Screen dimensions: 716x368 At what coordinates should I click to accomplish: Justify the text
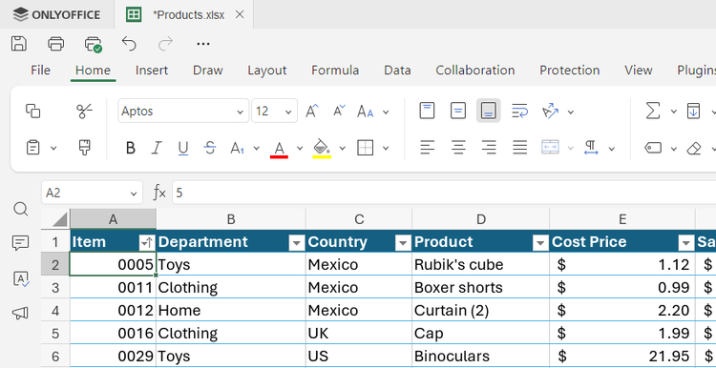click(519, 147)
